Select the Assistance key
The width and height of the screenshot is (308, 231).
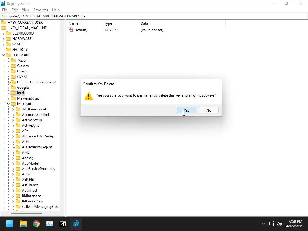point(30,185)
